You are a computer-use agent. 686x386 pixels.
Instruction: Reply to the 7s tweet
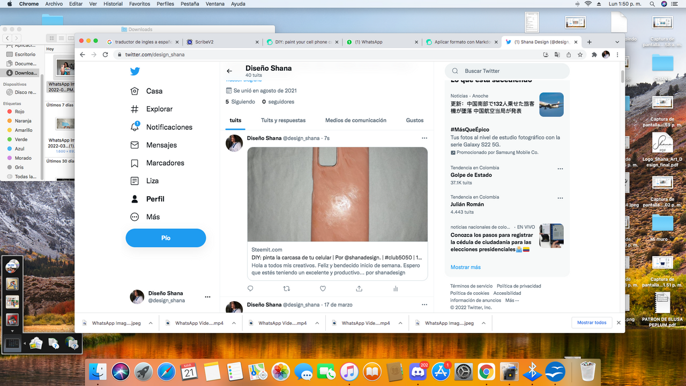[250, 288]
